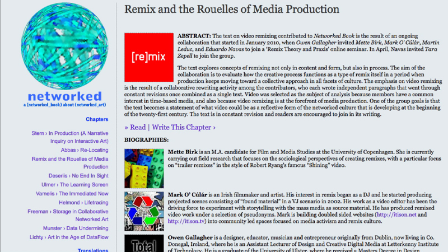The width and height of the screenshot is (448, 252).
Task: Click the BIOGRAPHIES heading
Action: click(x=146, y=140)
